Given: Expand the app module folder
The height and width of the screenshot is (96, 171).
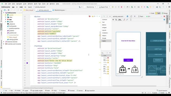Looking at the screenshot, I should point(6,19).
